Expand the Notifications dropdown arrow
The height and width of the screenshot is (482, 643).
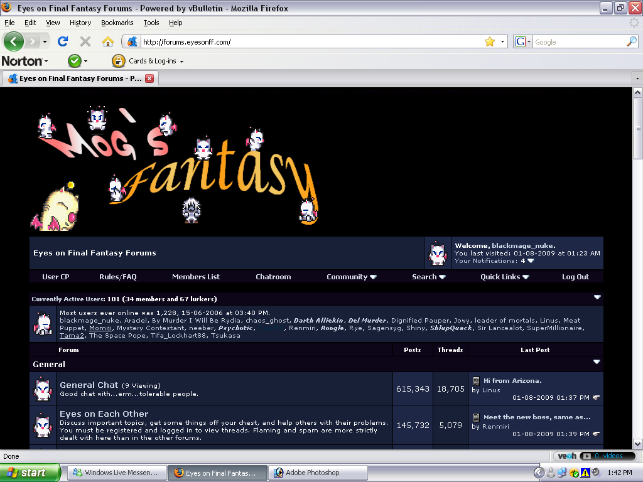(x=531, y=260)
